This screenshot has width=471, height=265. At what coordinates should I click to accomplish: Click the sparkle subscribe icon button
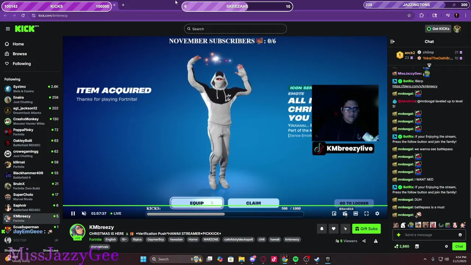click(x=345, y=229)
